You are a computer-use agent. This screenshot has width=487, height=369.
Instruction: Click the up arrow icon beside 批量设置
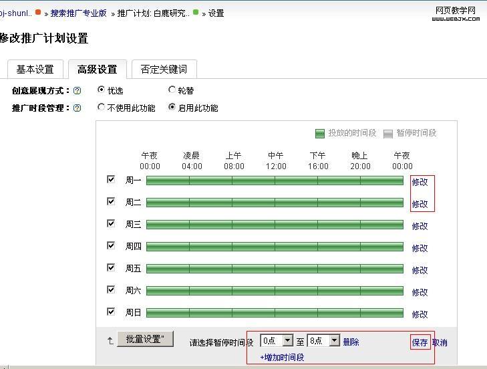click(x=110, y=341)
